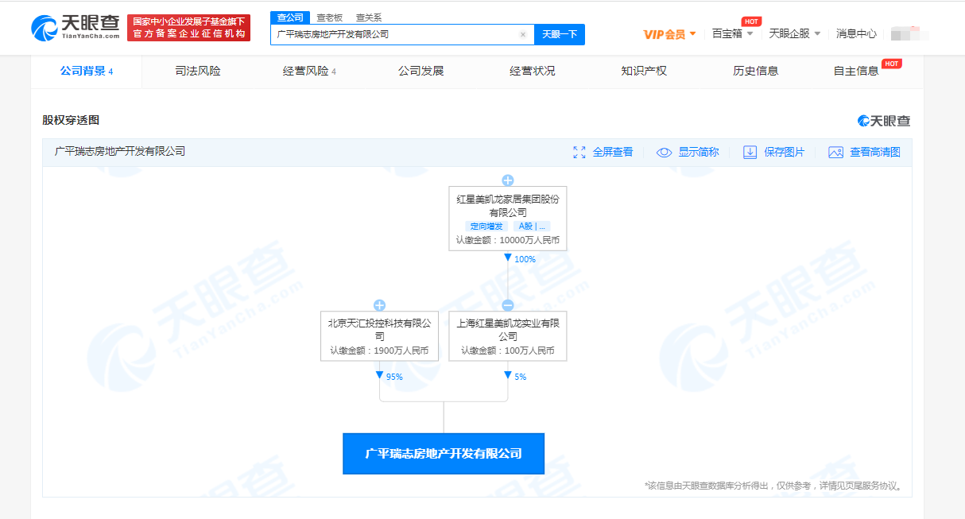Screen dimensions: 965x519
Task: Click the blue 广平瑞志房地产开发有限公司 root node
Action: 444,454
